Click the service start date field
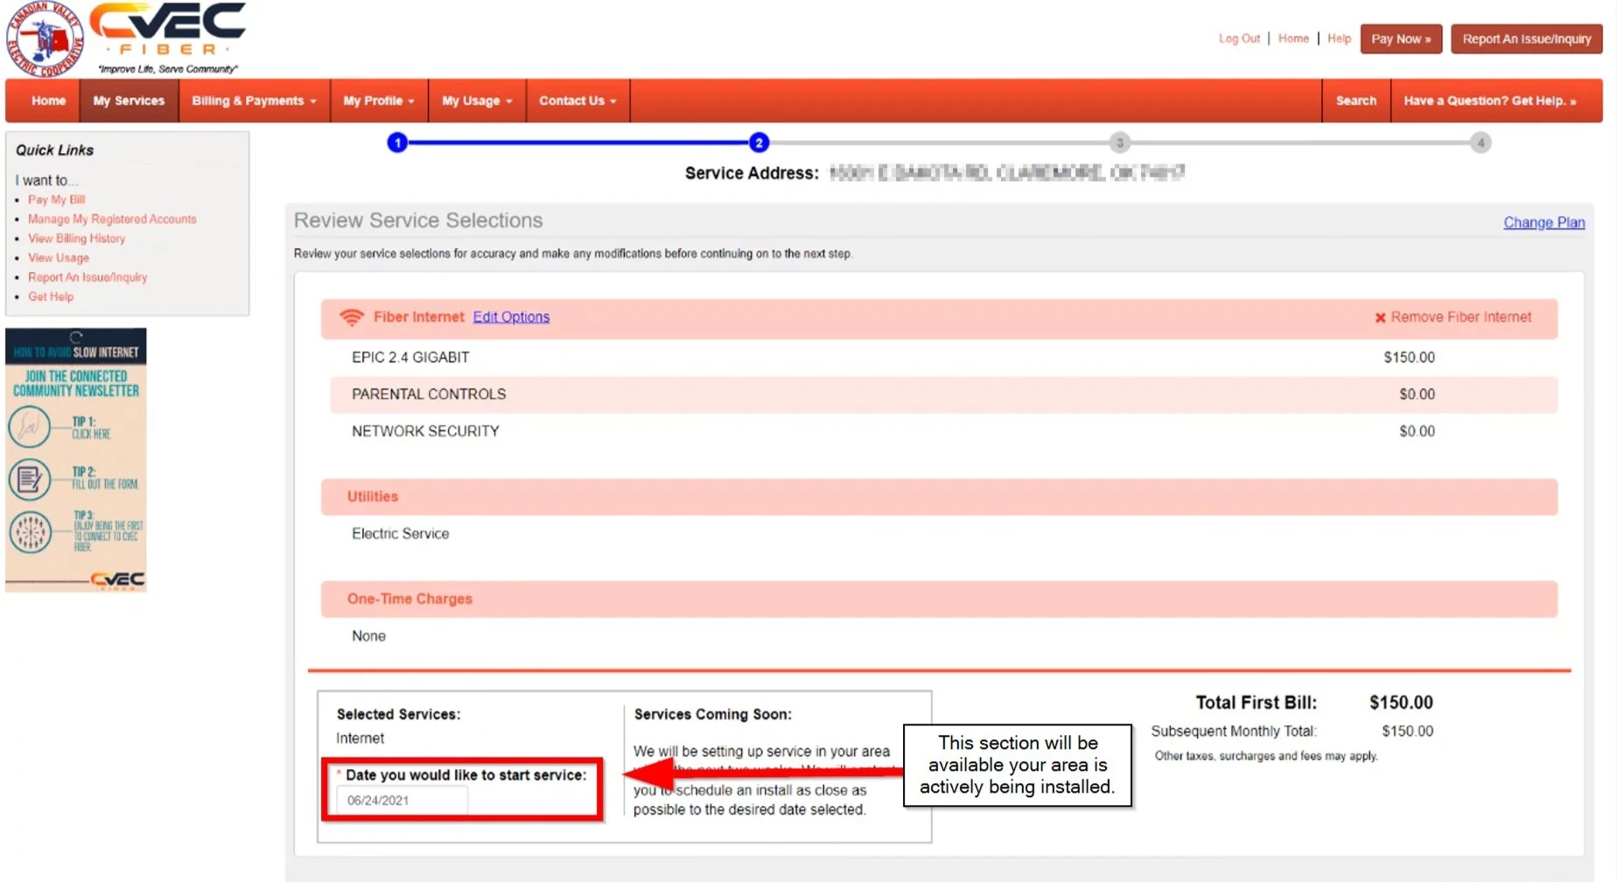Viewport: 1617px width, 882px height. coord(402,800)
